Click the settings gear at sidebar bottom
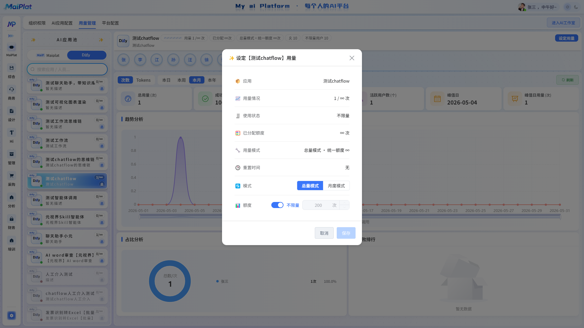Image resolution: width=584 pixels, height=328 pixels. [x=12, y=316]
